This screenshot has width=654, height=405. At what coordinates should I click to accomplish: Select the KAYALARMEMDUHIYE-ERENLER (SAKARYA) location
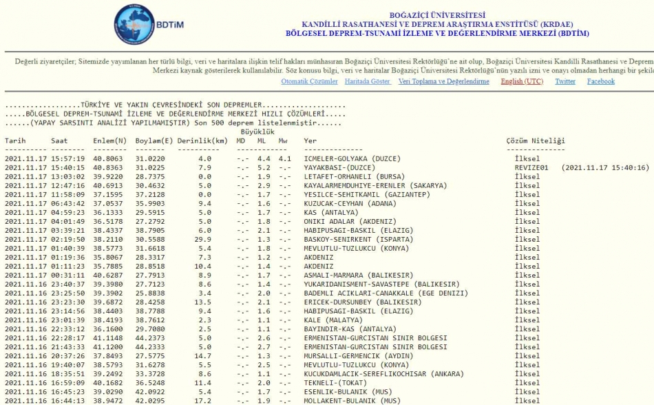click(375, 185)
